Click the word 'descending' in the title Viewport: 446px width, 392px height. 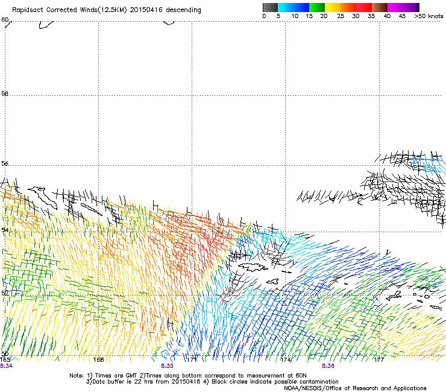(183, 10)
